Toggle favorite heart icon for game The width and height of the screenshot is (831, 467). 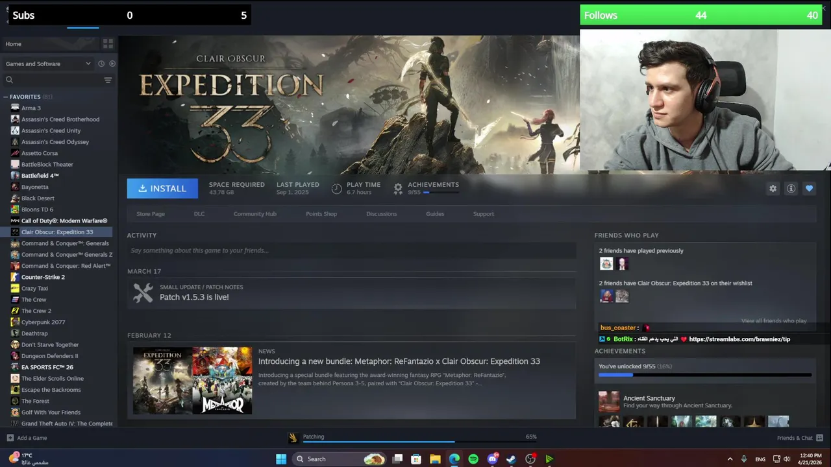click(809, 188)
